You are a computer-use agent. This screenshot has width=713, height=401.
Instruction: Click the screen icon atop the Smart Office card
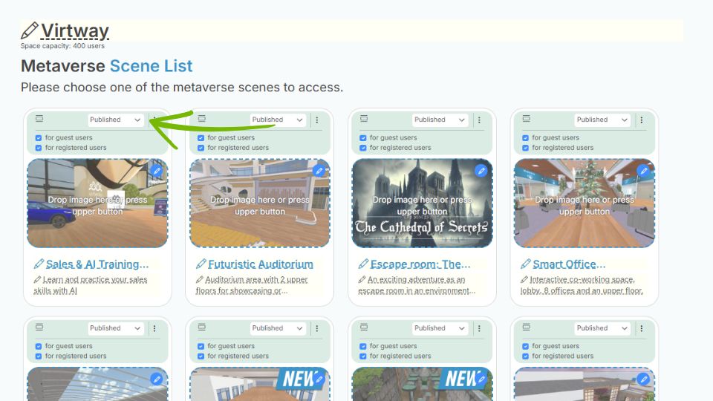[x=526, y=119]
